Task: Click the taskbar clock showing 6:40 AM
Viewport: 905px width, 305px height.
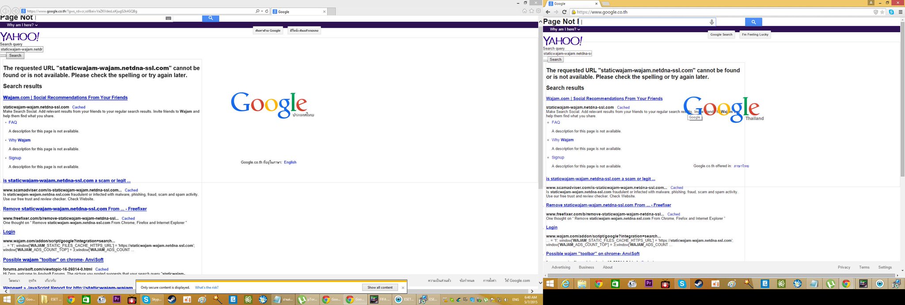Action: (531, 300)
